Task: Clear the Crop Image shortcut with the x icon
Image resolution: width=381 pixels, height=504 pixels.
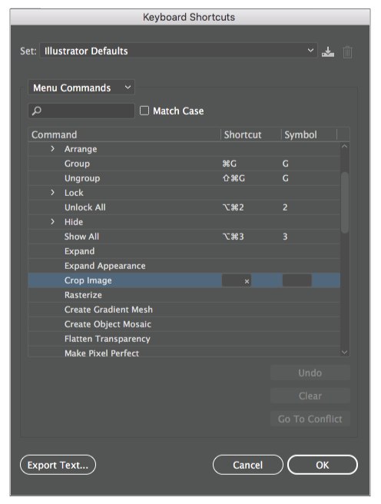Action: (x=247, y=281)
